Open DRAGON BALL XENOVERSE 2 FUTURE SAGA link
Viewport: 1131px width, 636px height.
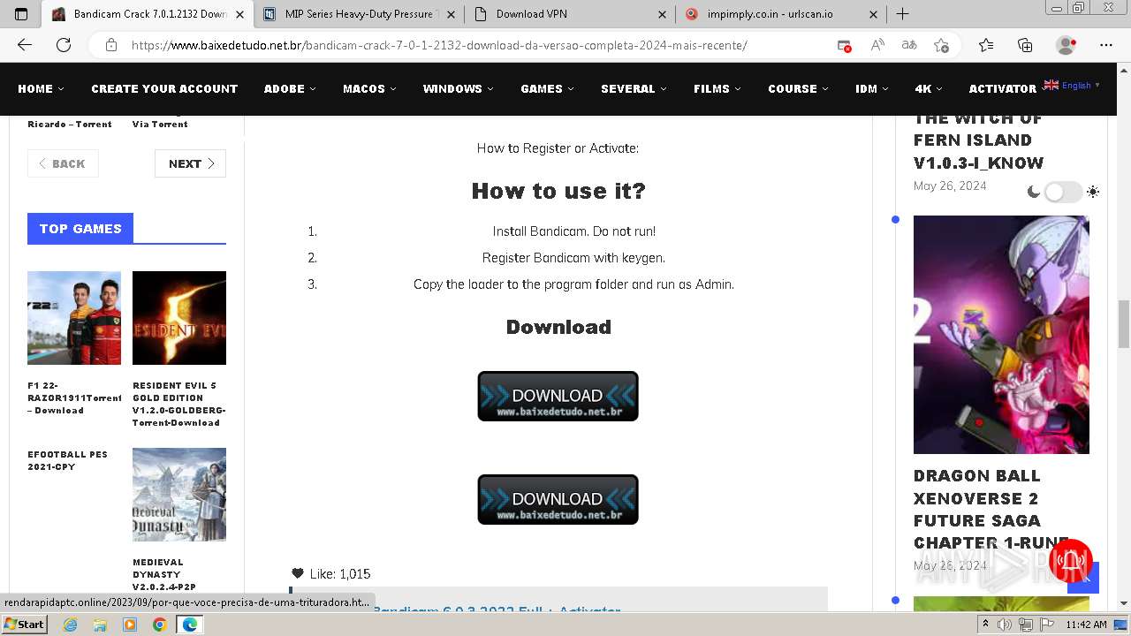click(x=991, y=509)
